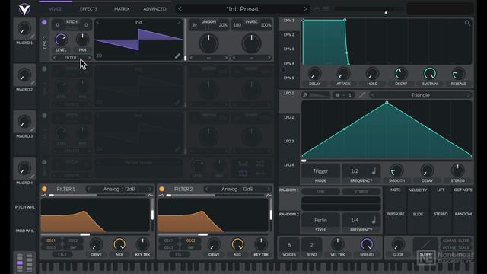
Task: Enable oscillator 3 power toggle
Action: (x=44, y=116)
